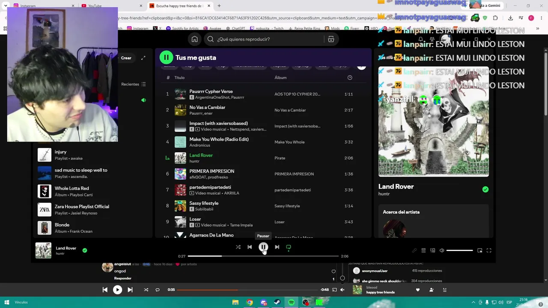Click the Acerca del artista card
This screenshot has width=548, height=308.
(x=434, y=221)
